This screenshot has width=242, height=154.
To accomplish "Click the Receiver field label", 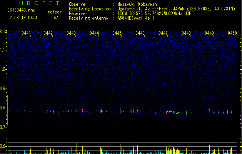I will tap(78, 13).
